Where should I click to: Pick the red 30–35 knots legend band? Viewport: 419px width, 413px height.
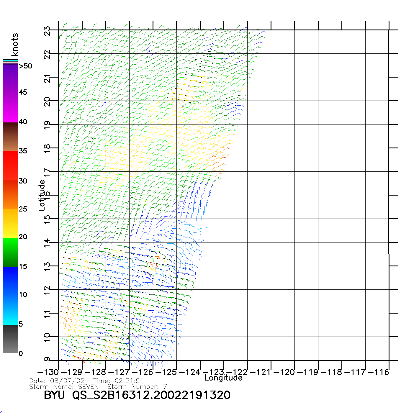pyautogui.click(x=10, y=166)
